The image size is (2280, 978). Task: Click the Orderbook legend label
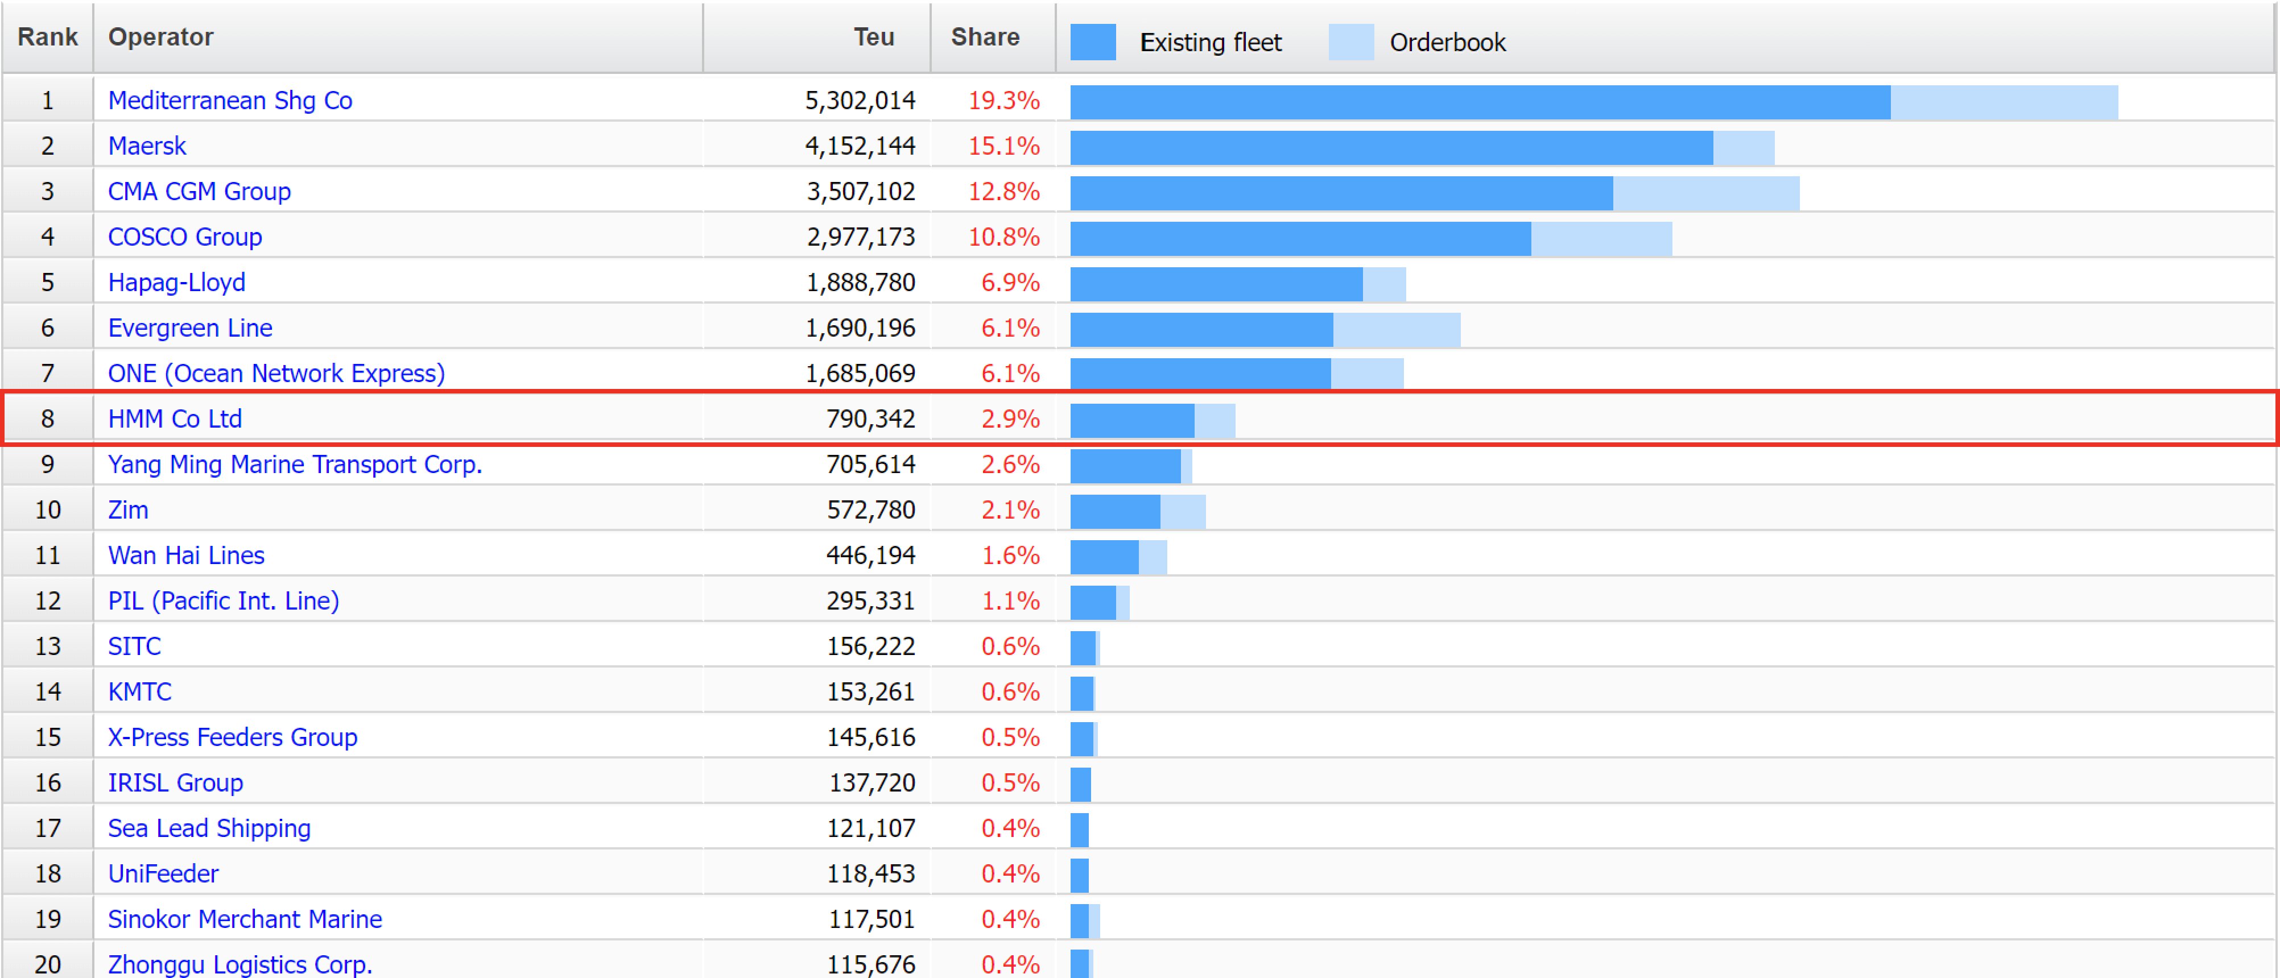coord(1448,43)
